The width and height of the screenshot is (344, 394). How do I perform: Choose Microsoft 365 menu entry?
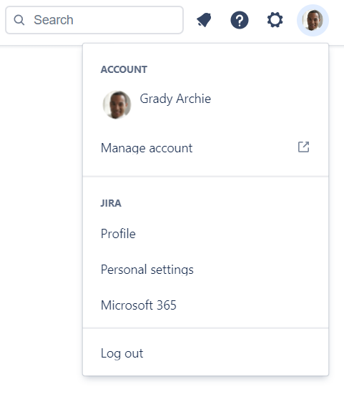pyautogui.click(x=205, y=305)
